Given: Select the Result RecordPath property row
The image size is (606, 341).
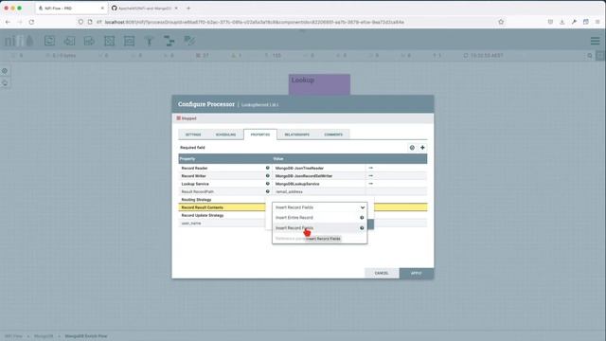Looking at the screenshot, I should [303, 191].
